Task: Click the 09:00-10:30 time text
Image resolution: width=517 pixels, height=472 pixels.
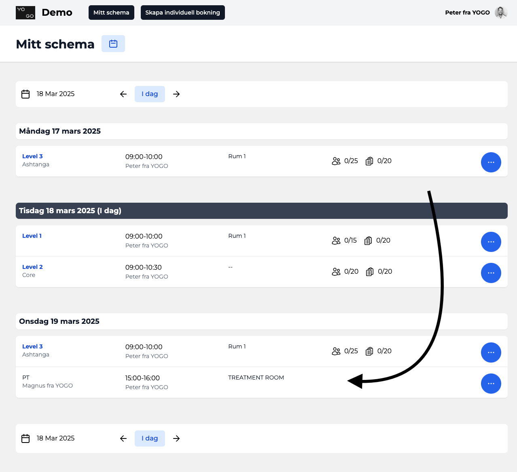Action: [143, 267]
